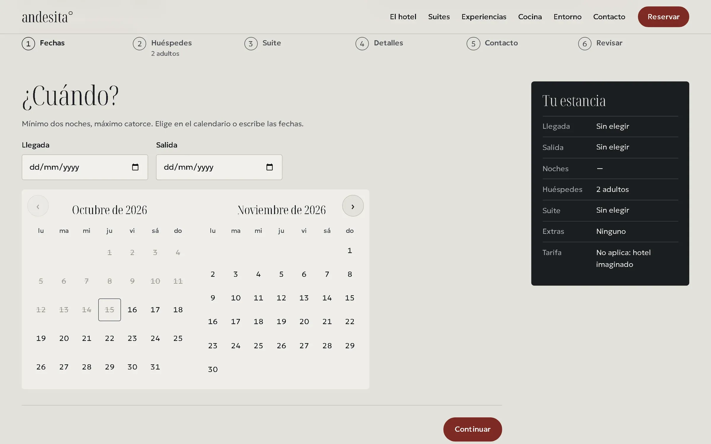The width and height of the screenshot is (711, 444).
Task: Click 'No aplica: hotel imaginado' tariff text
Action: click(x=623, y=258)
